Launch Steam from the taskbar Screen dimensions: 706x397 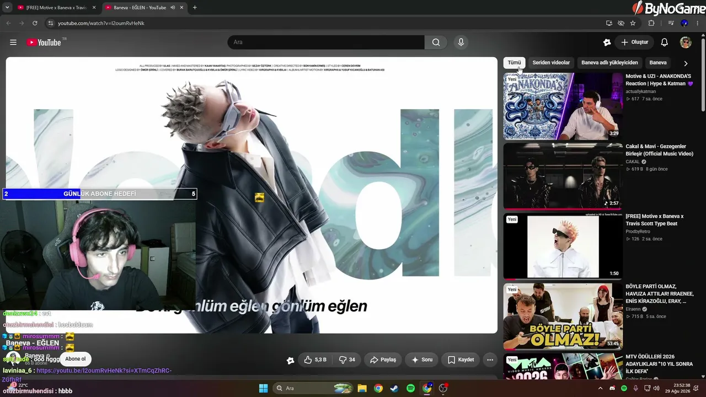pos(394,388)
